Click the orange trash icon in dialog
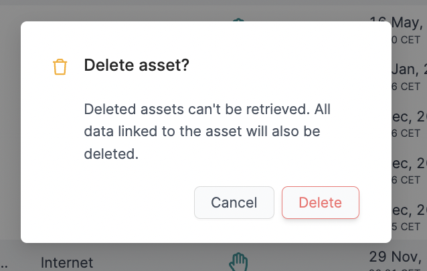 click(60, 67)
